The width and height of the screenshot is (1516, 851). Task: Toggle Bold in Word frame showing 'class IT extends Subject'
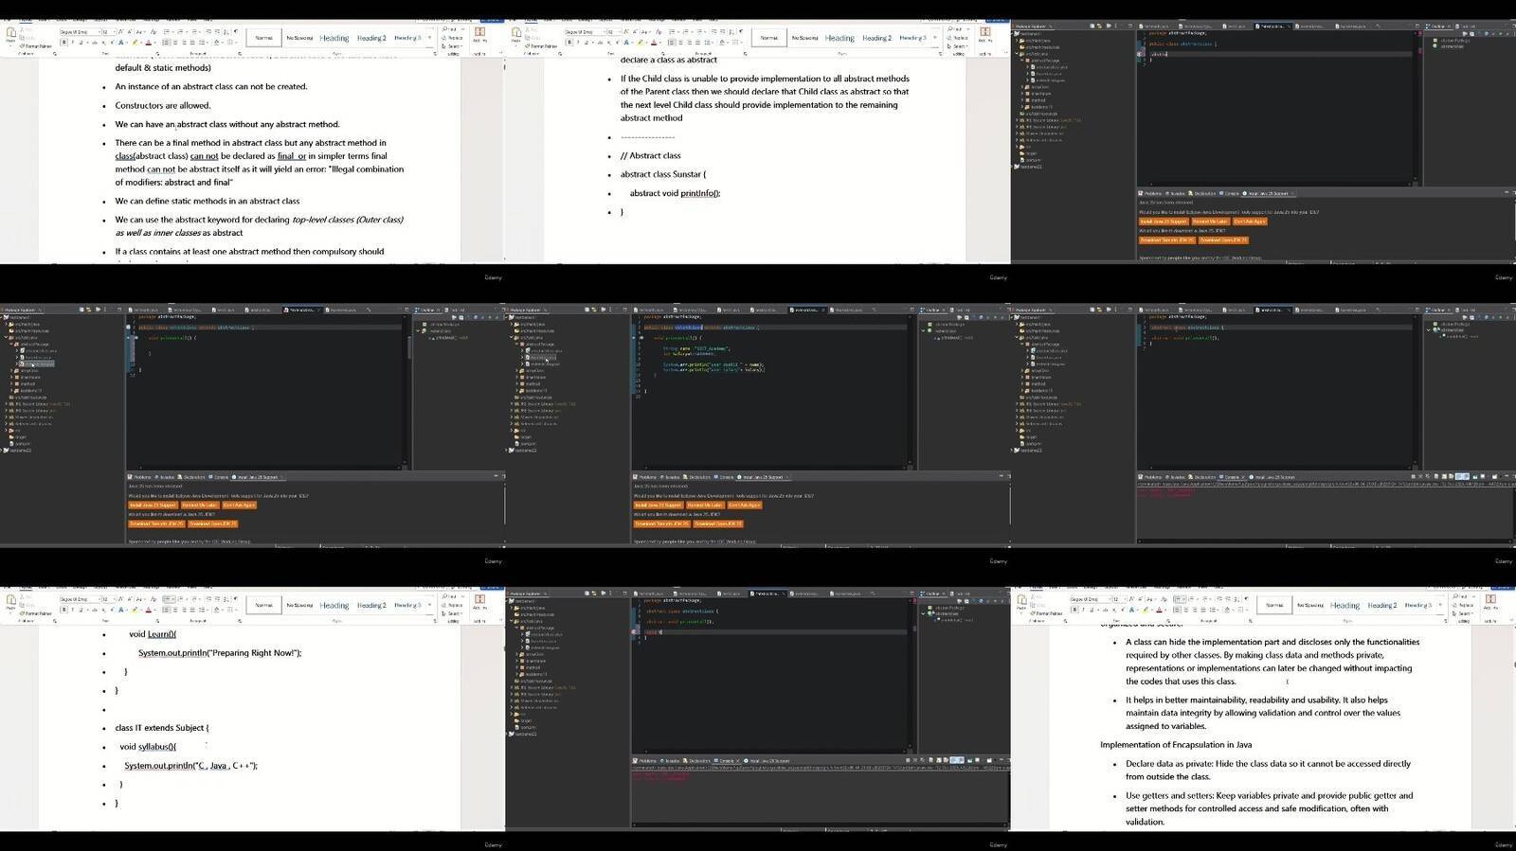(63, 610)
